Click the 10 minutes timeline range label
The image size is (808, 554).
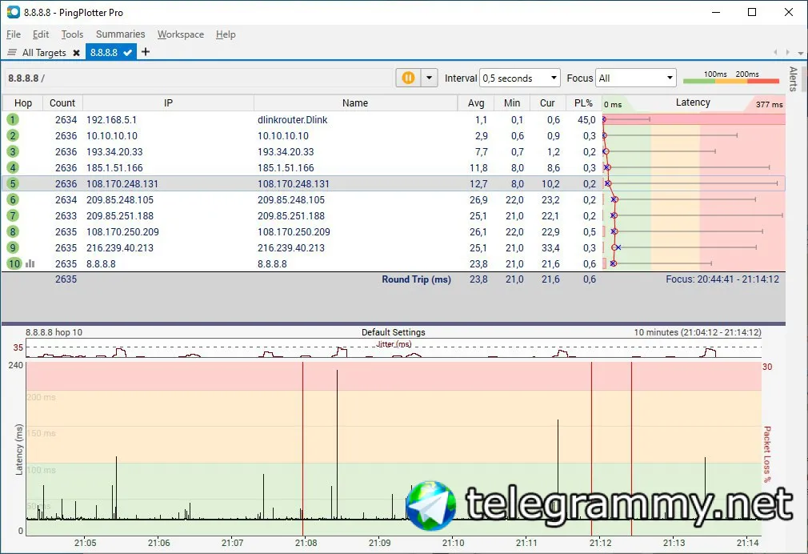[x=698, y=332]
